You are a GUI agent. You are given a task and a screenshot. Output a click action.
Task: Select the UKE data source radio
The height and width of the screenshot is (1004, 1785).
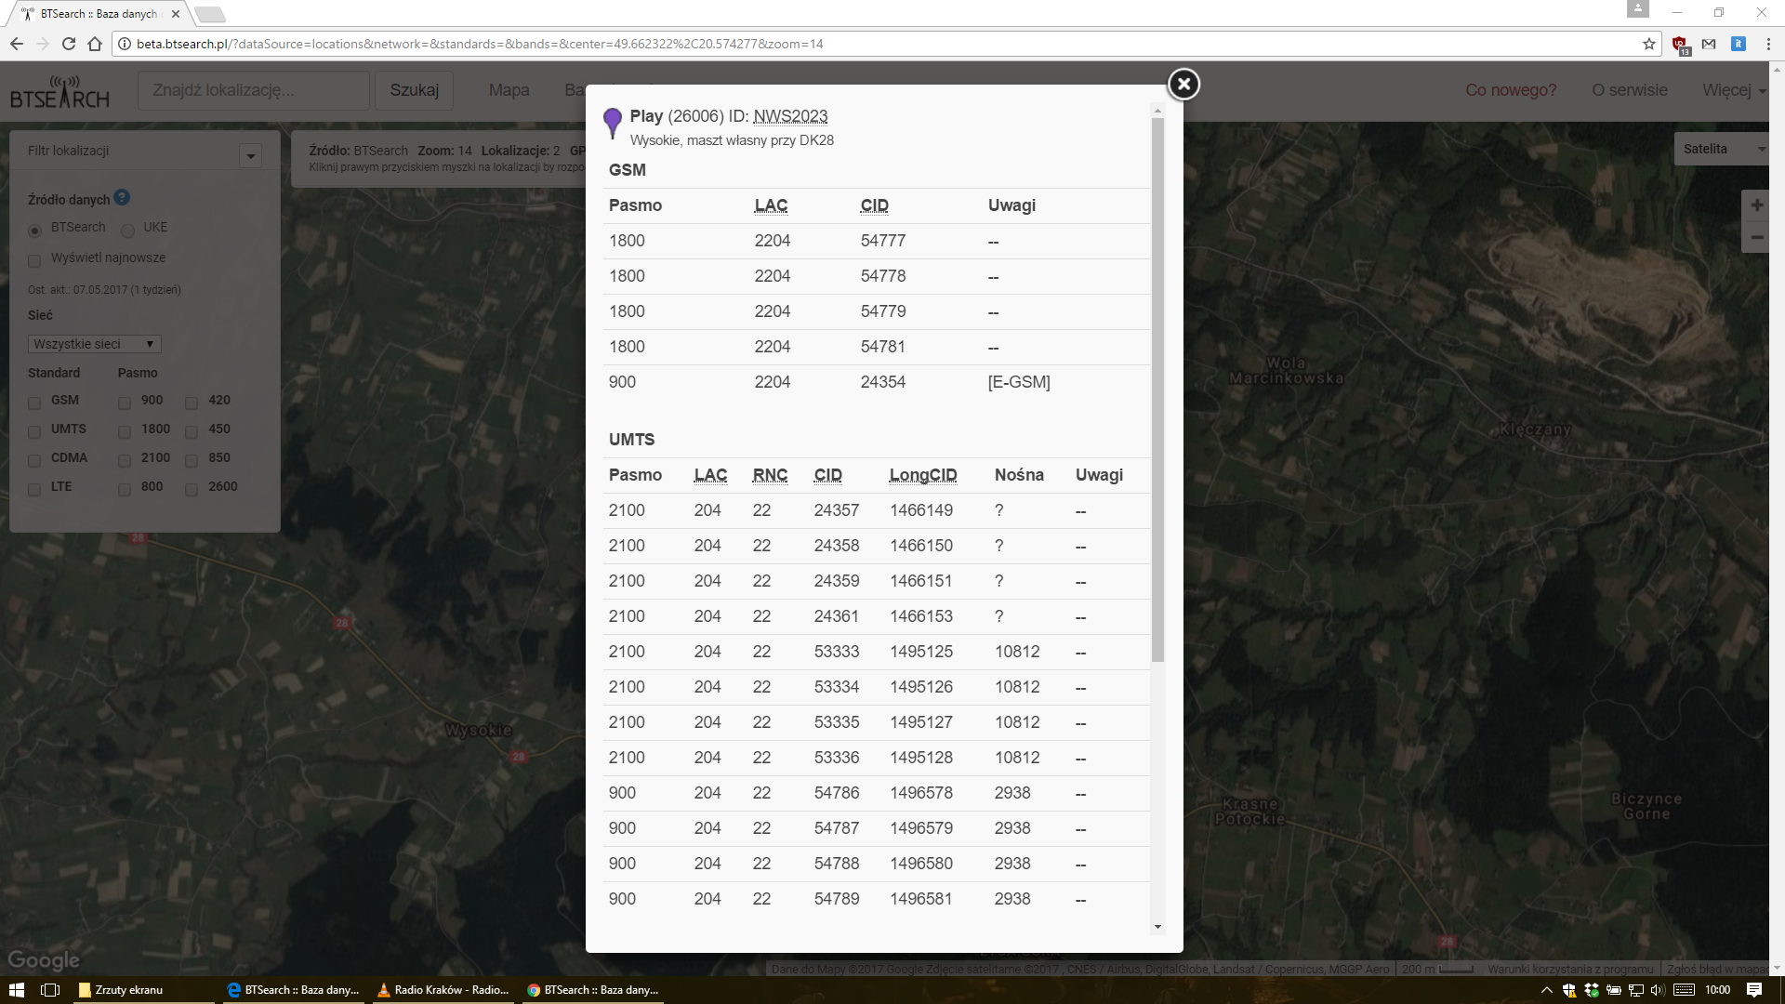pyautogui.click(x=127, y=231)
